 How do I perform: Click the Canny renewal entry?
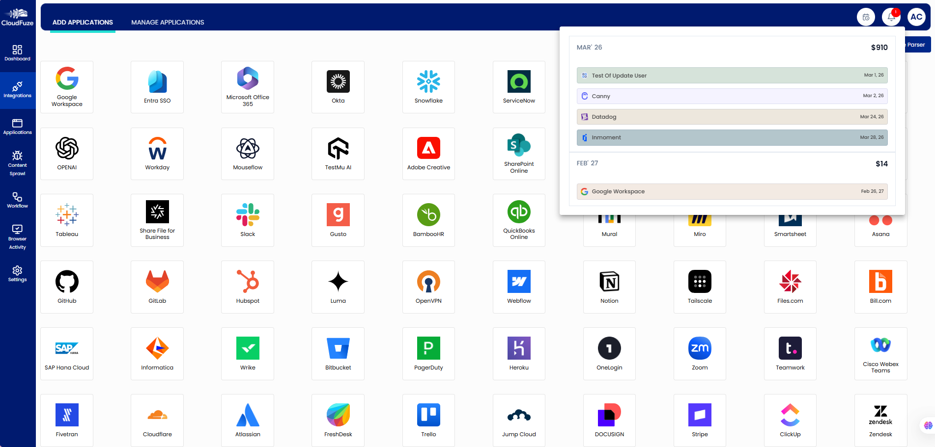732,96
